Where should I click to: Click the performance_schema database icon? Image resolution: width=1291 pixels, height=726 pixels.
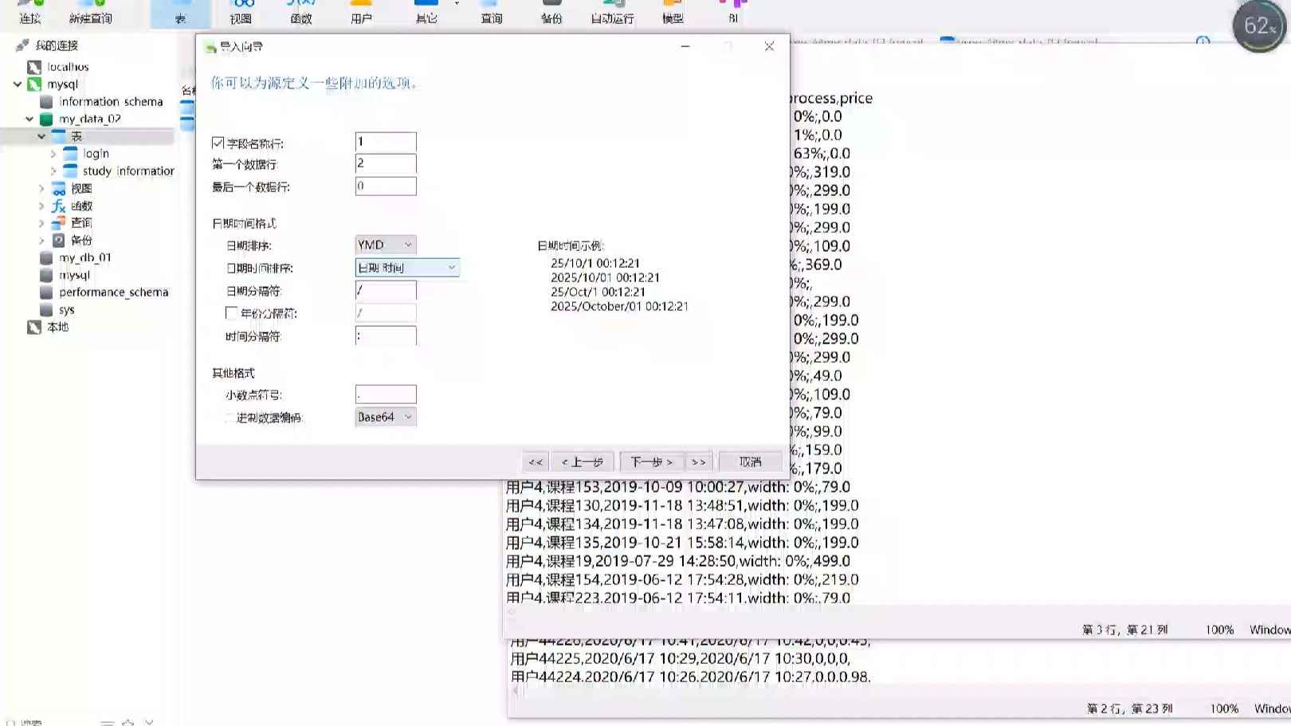(x=46, y=292)
